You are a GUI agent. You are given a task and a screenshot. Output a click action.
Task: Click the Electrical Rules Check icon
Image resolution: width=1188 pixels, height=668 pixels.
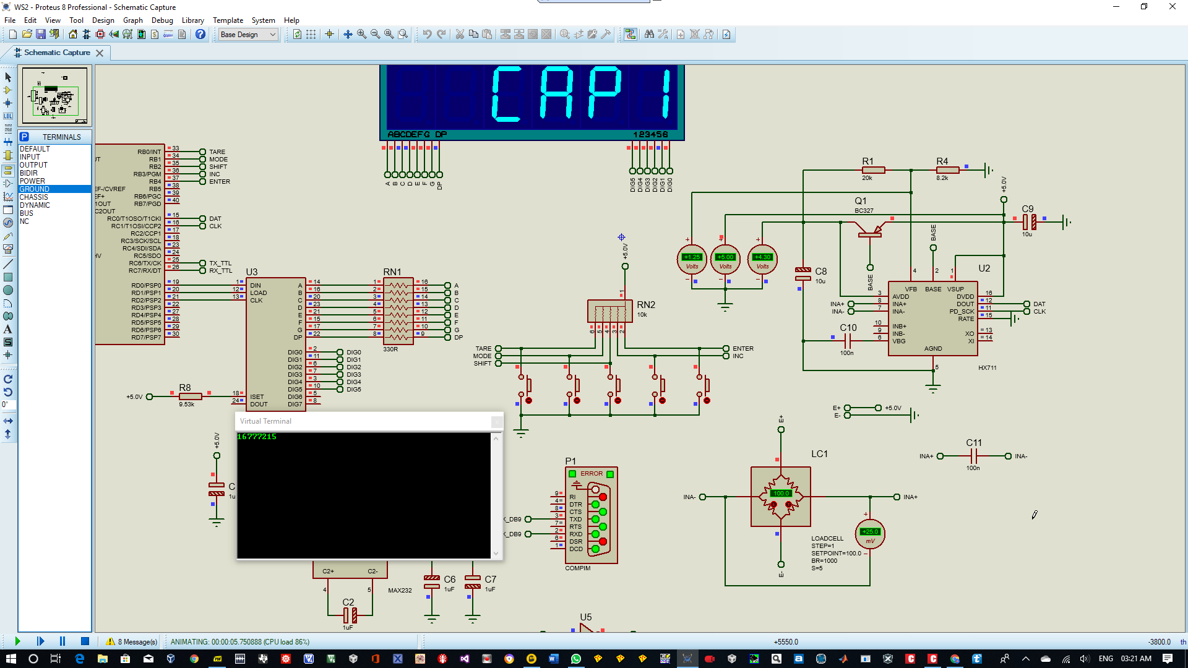(x=726, y=34)
